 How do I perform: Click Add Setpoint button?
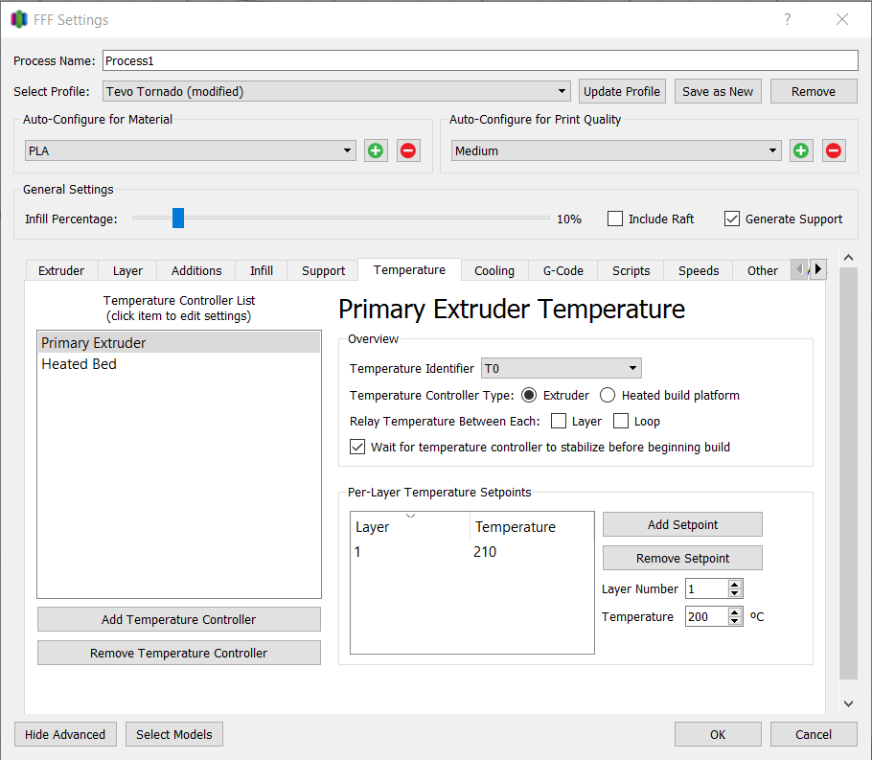(x=682, y=524)
